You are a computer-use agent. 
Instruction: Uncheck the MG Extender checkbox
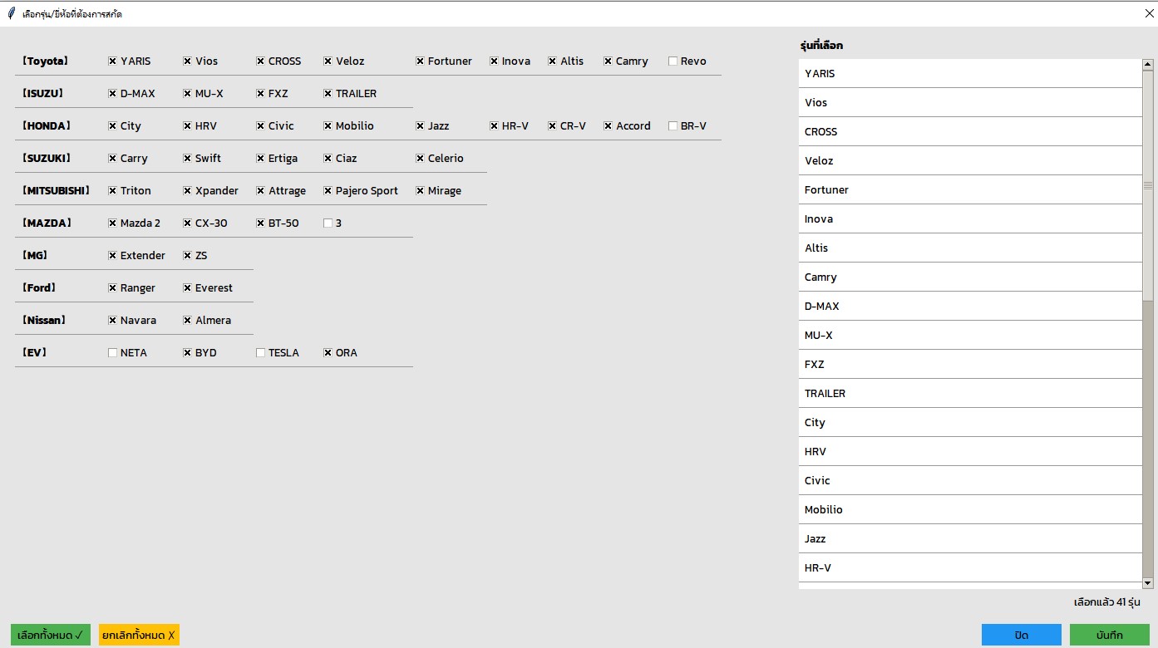point(113,256)
